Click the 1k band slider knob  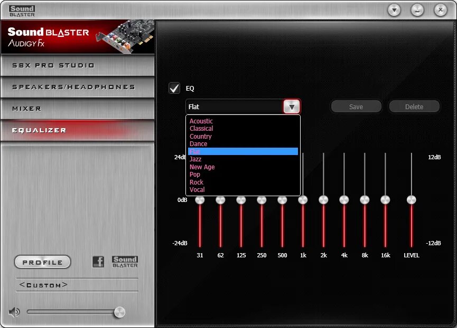[x=303, y=200]
